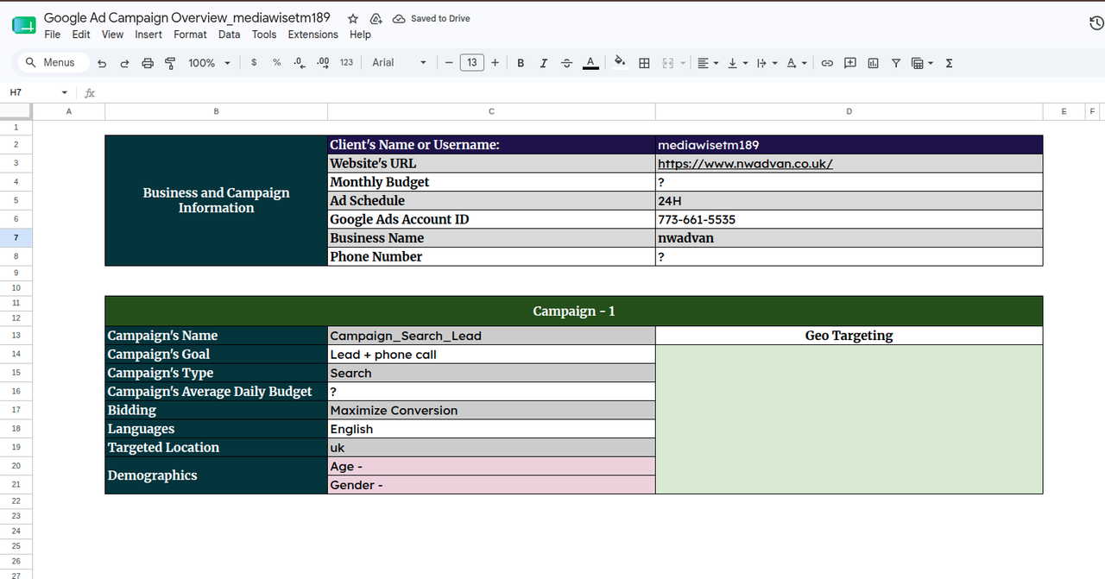Toggle strikethrough formatting
Image resolution: width=1105 pixels, height=579 pixels.
tap(566, 63)
